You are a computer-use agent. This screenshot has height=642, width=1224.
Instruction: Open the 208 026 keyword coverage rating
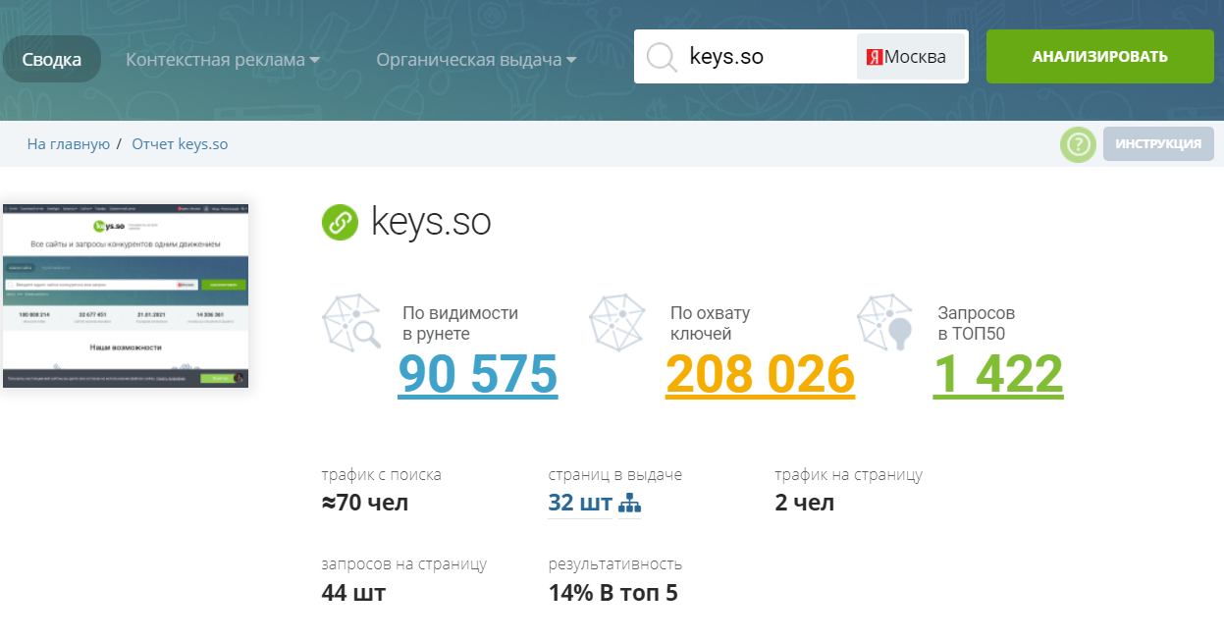point(760,373)
